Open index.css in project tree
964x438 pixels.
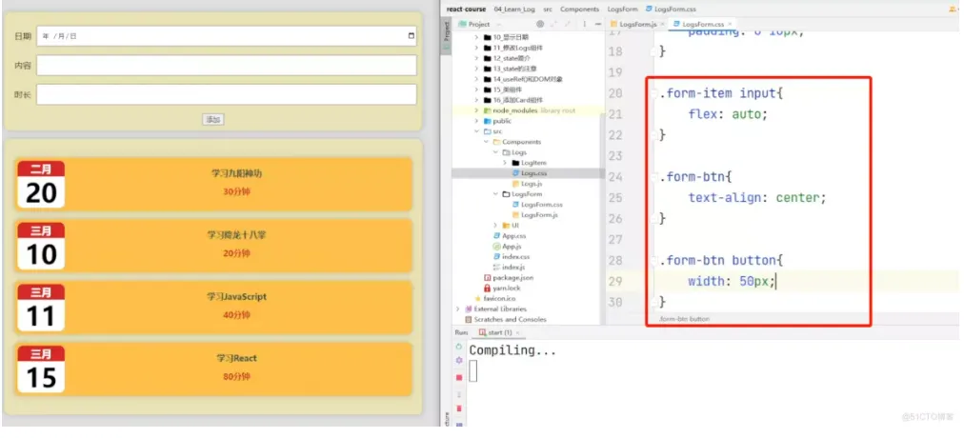[x=511, y=257]
